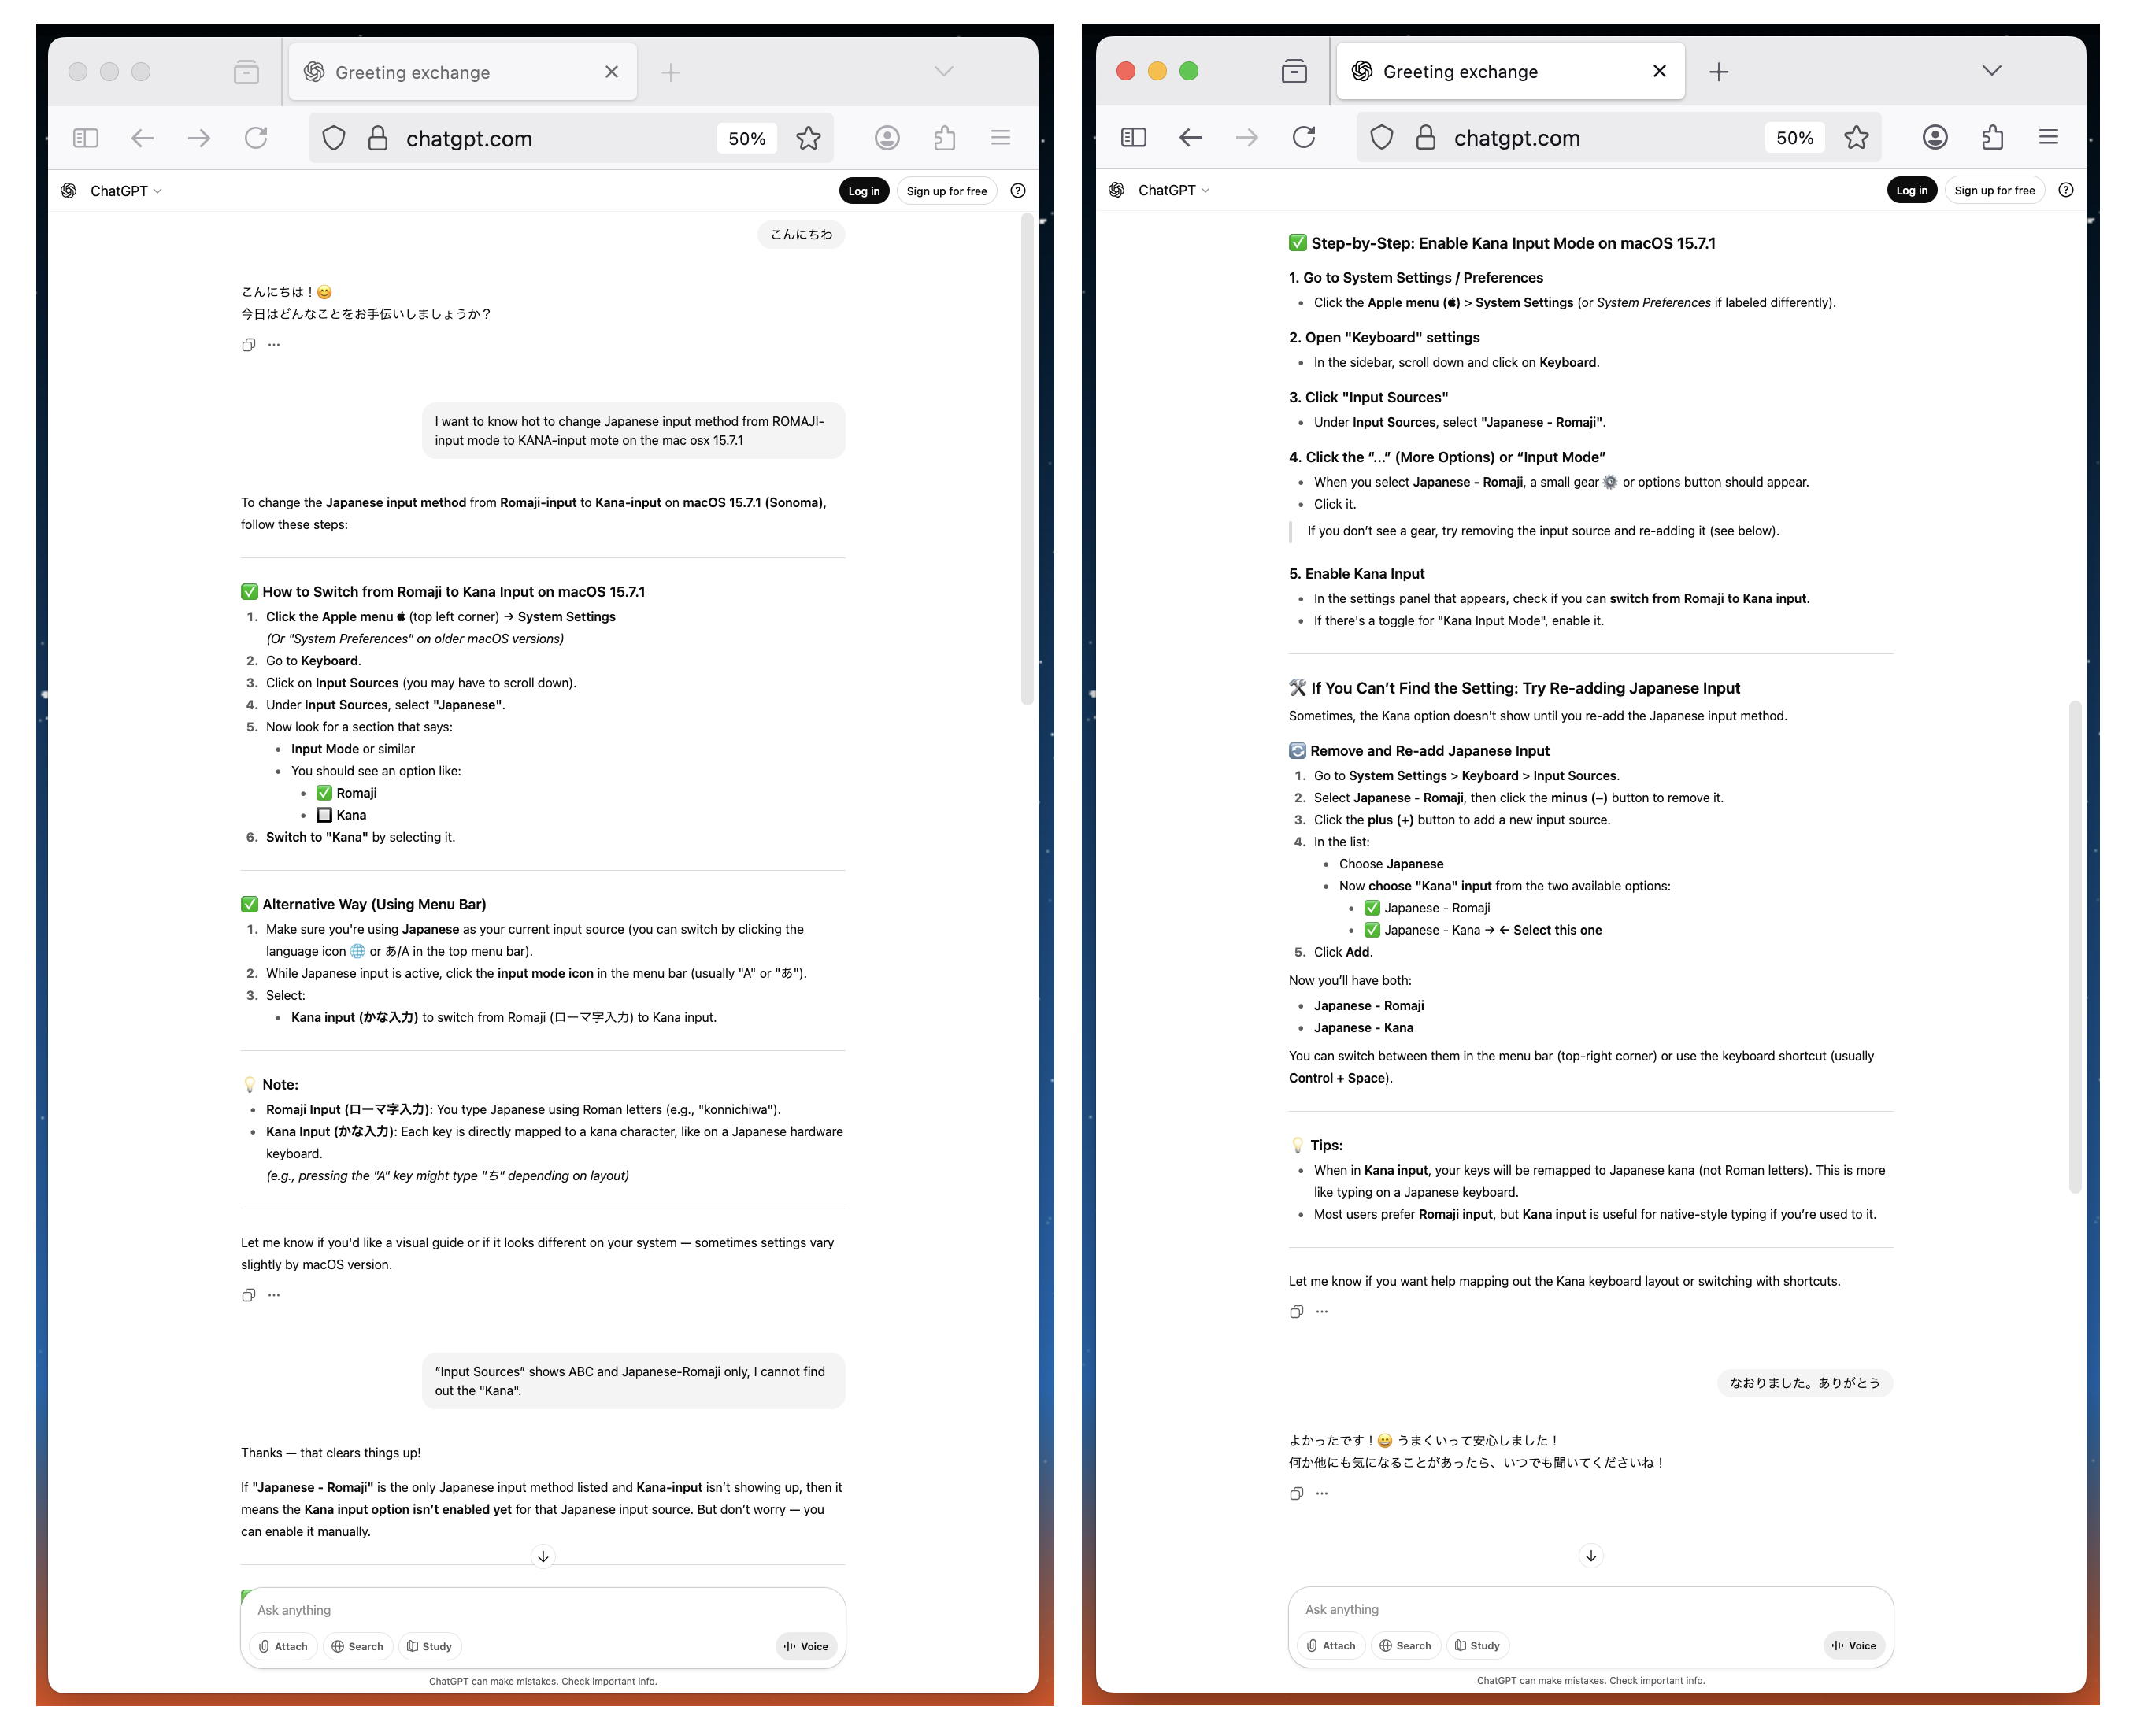The height and width of the screenshot is (1736, 2133).
Task: Expand ChatGPT model dropdown in right window
Action: tap(1173, 190)
